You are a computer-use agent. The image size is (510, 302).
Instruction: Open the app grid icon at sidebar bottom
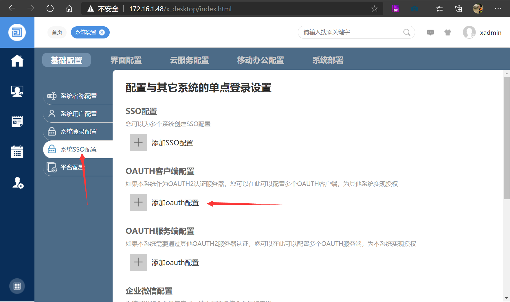coord(17,286)
